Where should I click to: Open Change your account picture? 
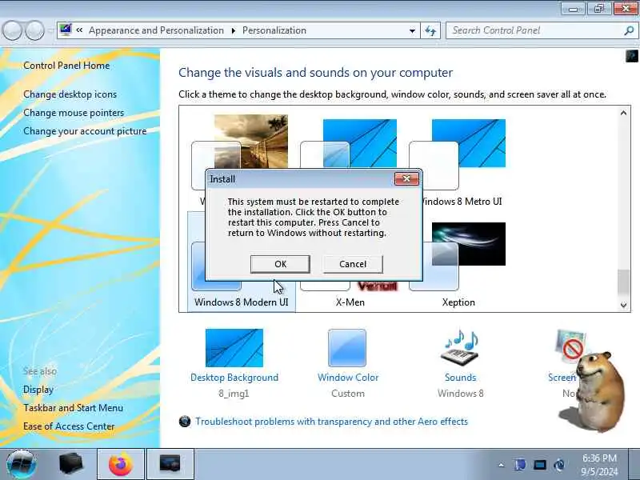coord(85,131)
